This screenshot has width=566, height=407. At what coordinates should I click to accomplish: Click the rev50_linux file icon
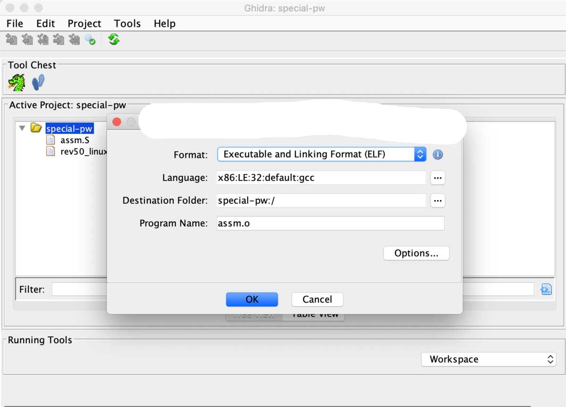[x=51, y=151]
